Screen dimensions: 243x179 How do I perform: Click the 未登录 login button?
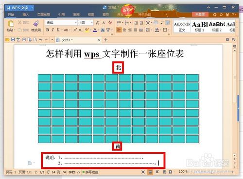[200, 14]
